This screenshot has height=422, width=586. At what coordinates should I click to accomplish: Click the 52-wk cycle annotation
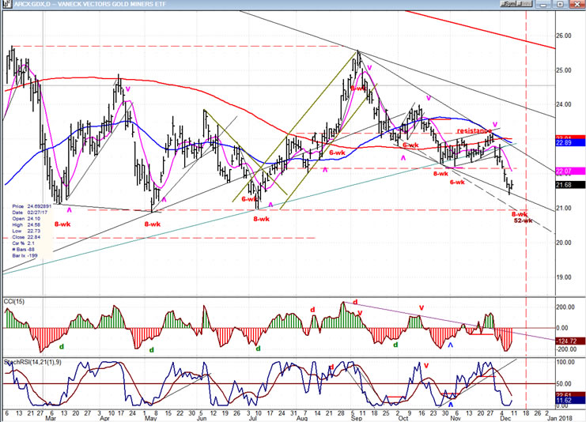(524, 220)
